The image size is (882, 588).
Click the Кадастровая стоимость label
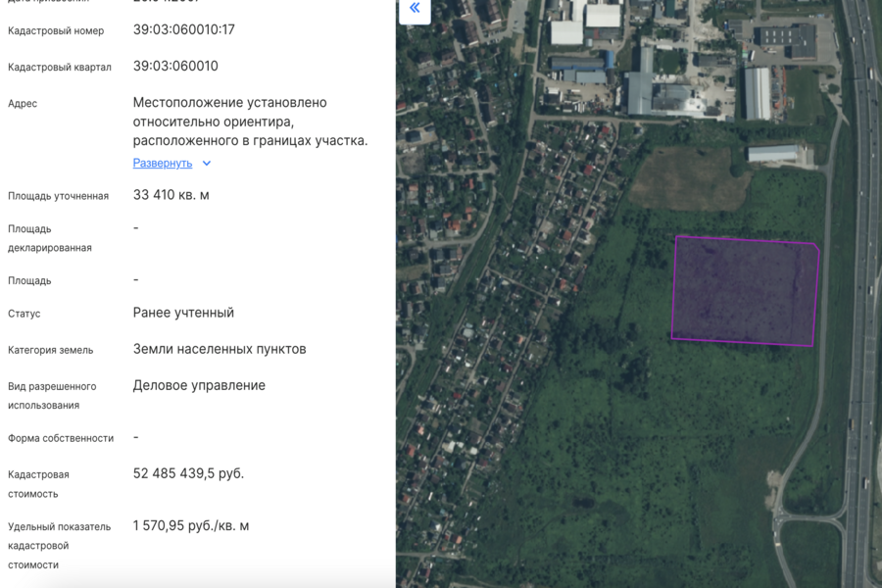pyautogui.click(x=38, y=484)
